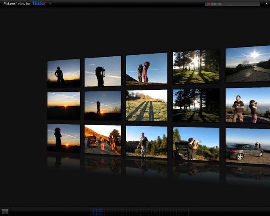Click the bottom-left corner toolbar icon
Image resolution: width=270 pixels, height=216 pixels.
point(5,211)
